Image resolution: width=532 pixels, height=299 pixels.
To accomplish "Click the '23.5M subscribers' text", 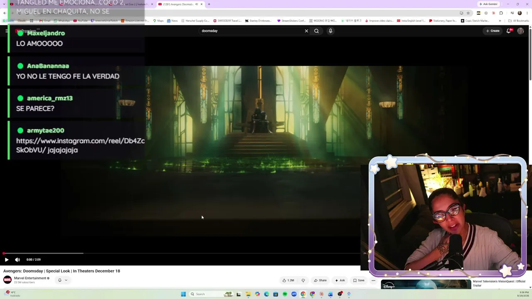I will pyautogui.click(x=25, y=282).
